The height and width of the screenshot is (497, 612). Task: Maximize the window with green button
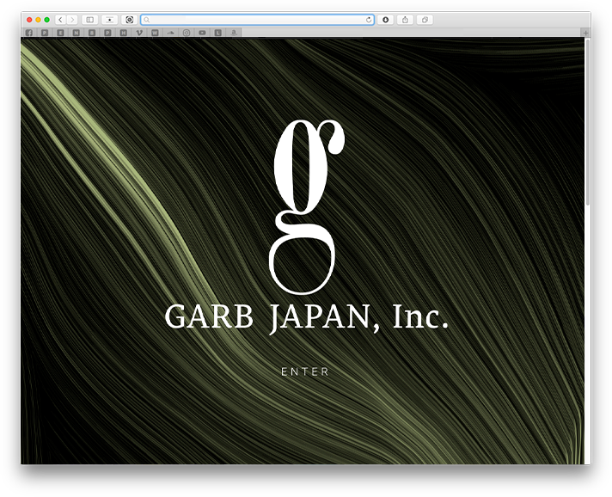pos(46,20)
